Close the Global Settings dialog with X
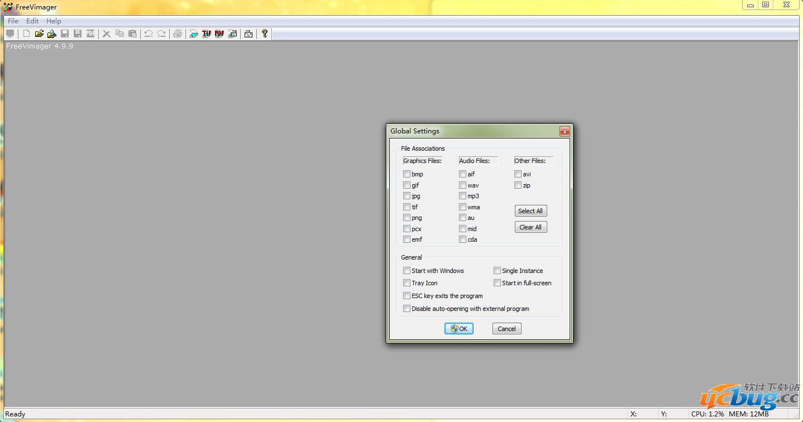Screen dimensions: 803x422 click(x=565, y=131)
